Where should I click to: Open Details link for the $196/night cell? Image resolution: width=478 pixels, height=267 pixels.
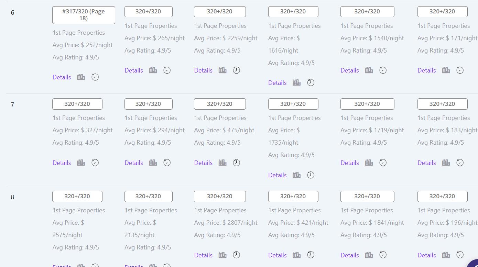(427, 255)
